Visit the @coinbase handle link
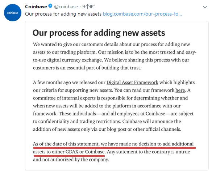The height and width of the screenshot is (173, 212). (x=66, y=7)
